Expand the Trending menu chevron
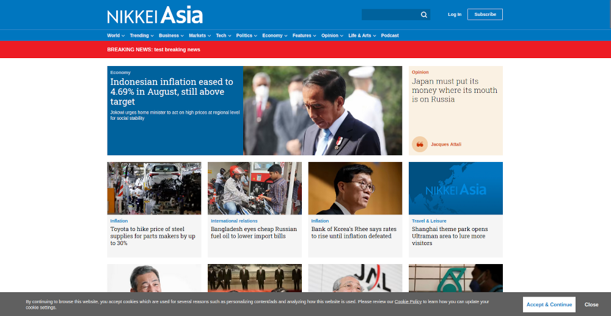Image resolution: width=611 pixels, height=316 pixels. (152, 35)
